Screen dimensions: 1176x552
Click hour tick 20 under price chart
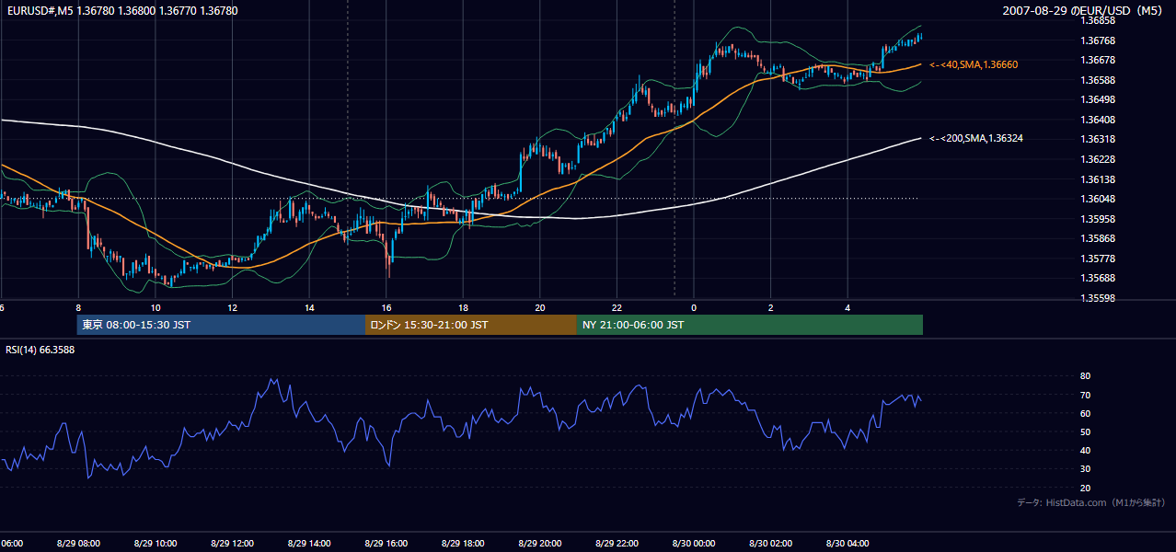pos(539,307)
